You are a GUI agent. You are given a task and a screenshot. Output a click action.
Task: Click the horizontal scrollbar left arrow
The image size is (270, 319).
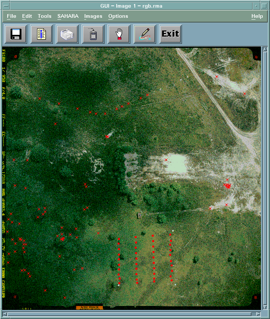coord(5,314)
